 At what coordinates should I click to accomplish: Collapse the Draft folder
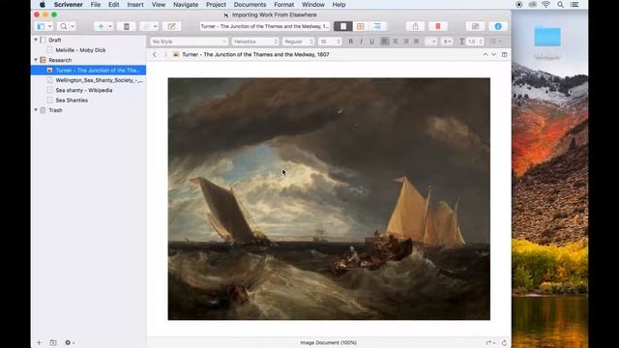(36, 40)
